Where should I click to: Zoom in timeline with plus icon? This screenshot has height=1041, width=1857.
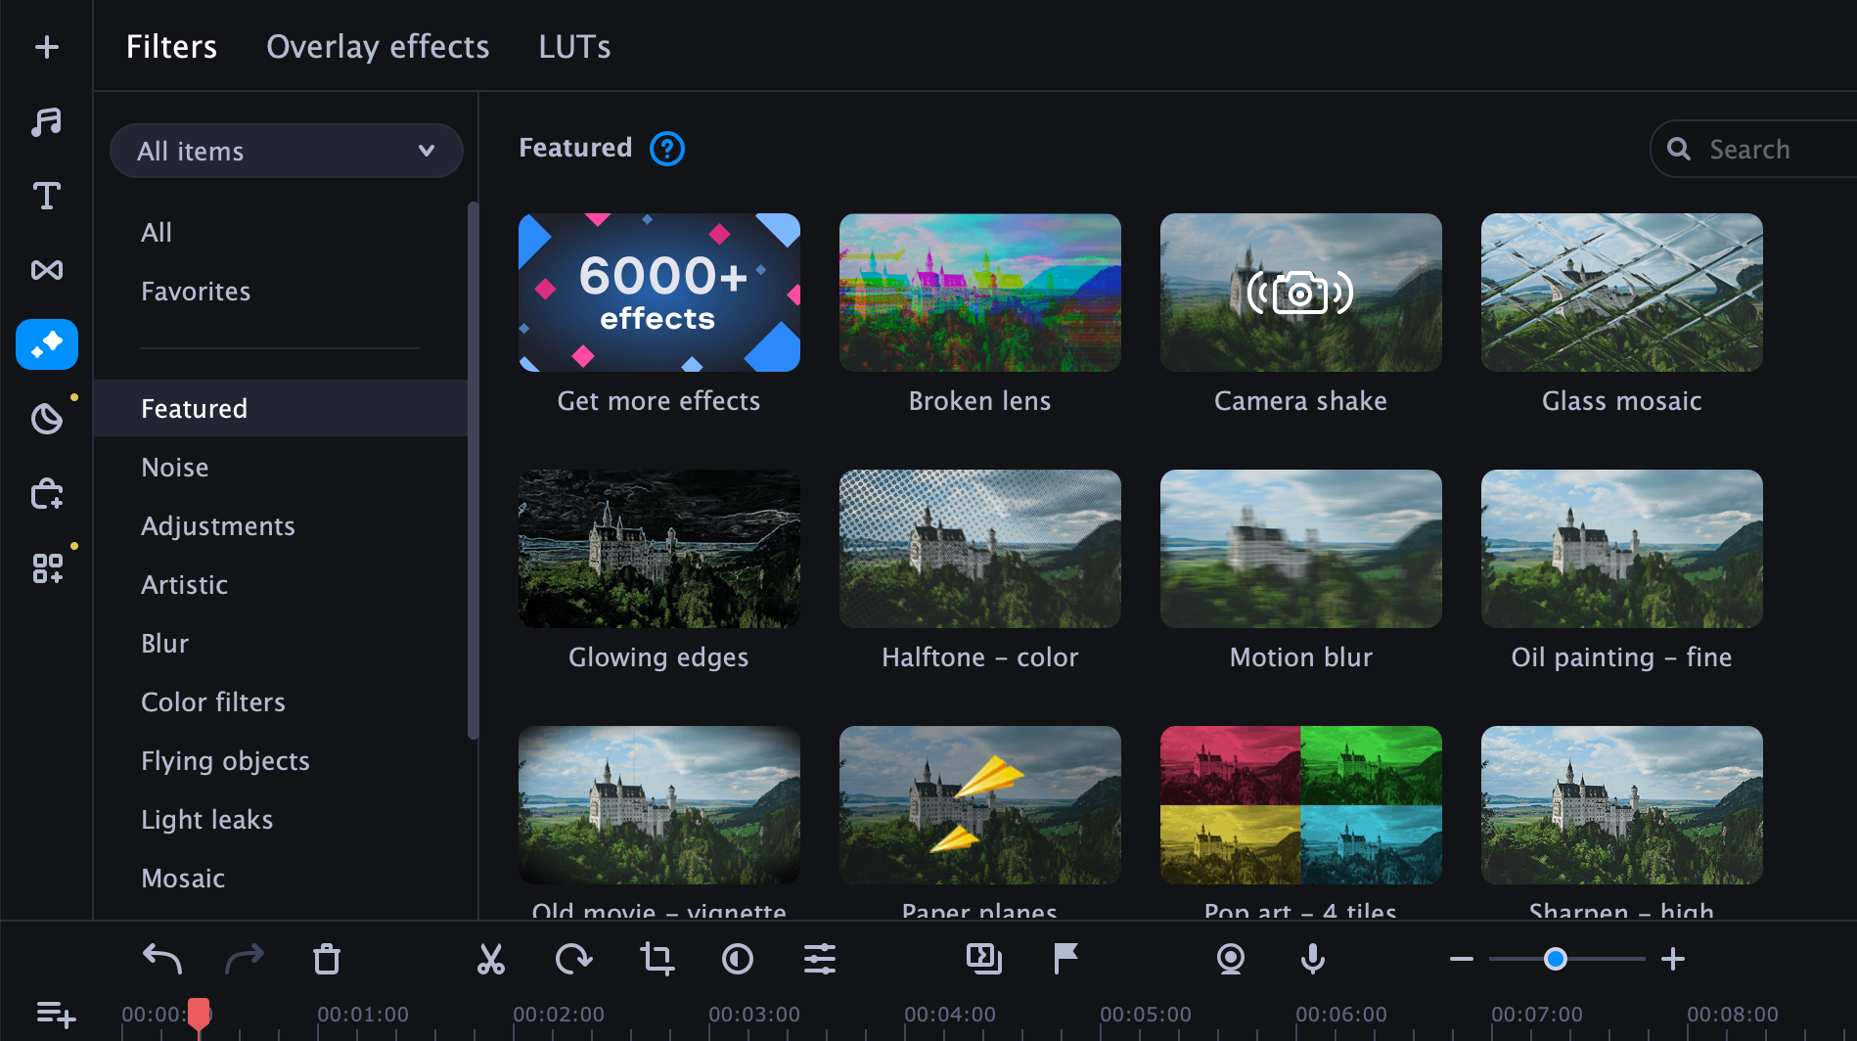tap(1673, 959)
